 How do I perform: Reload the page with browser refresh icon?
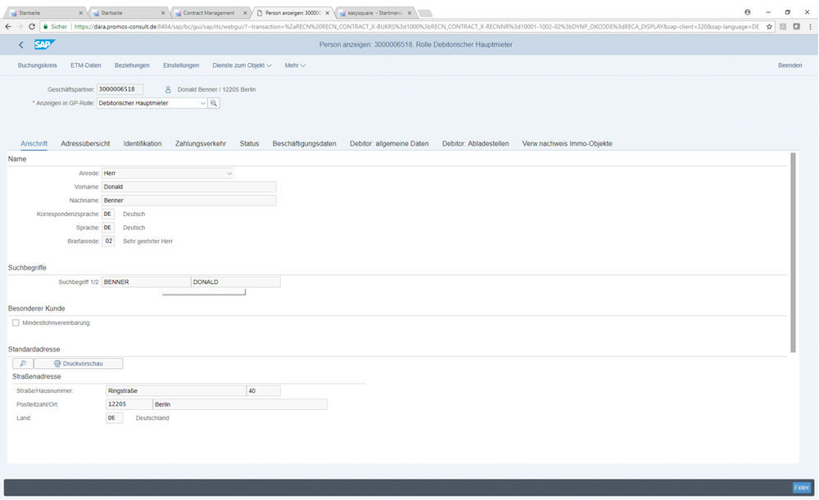[32, 26]
